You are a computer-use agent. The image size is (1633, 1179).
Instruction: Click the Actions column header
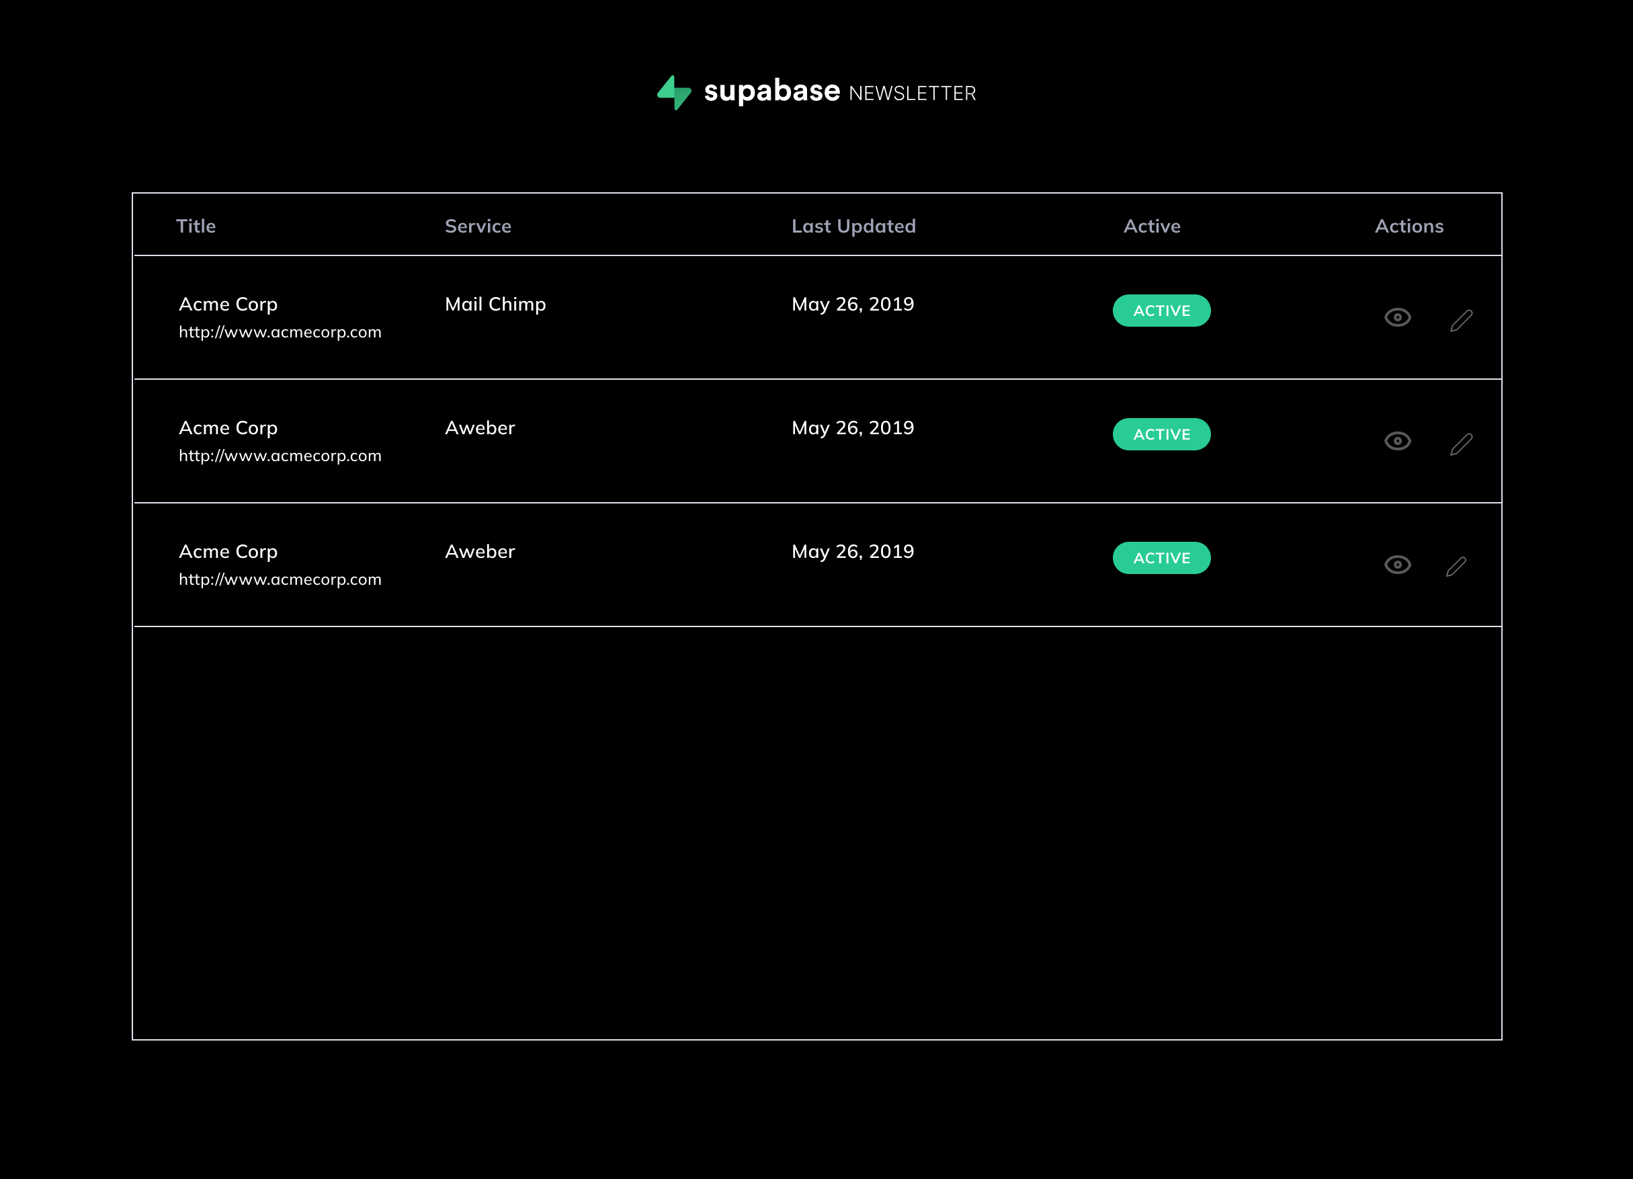[x=1409, y=226]
